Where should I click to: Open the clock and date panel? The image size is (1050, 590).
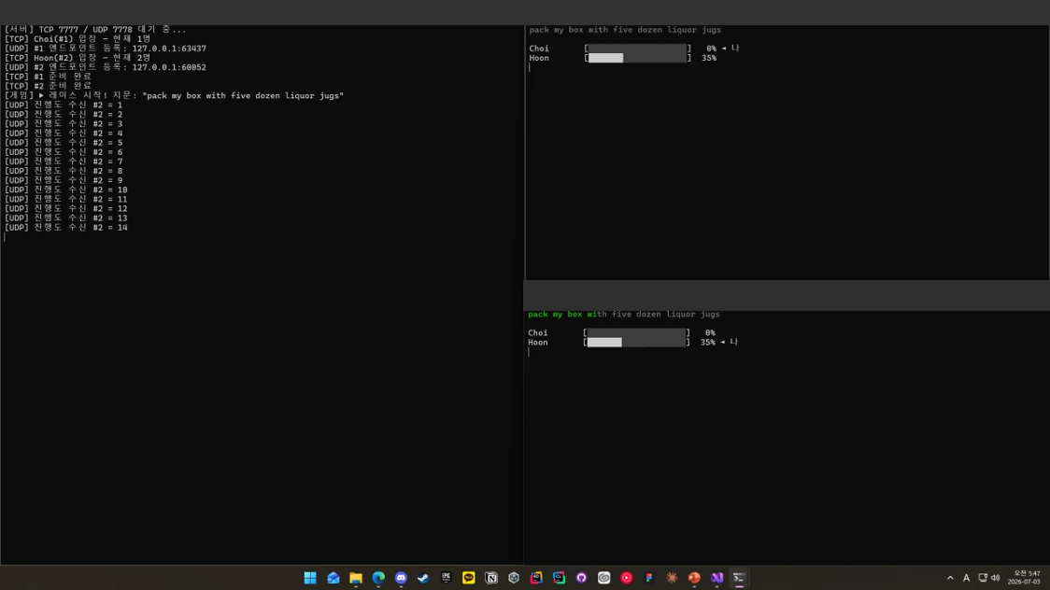pos(1025,578)
